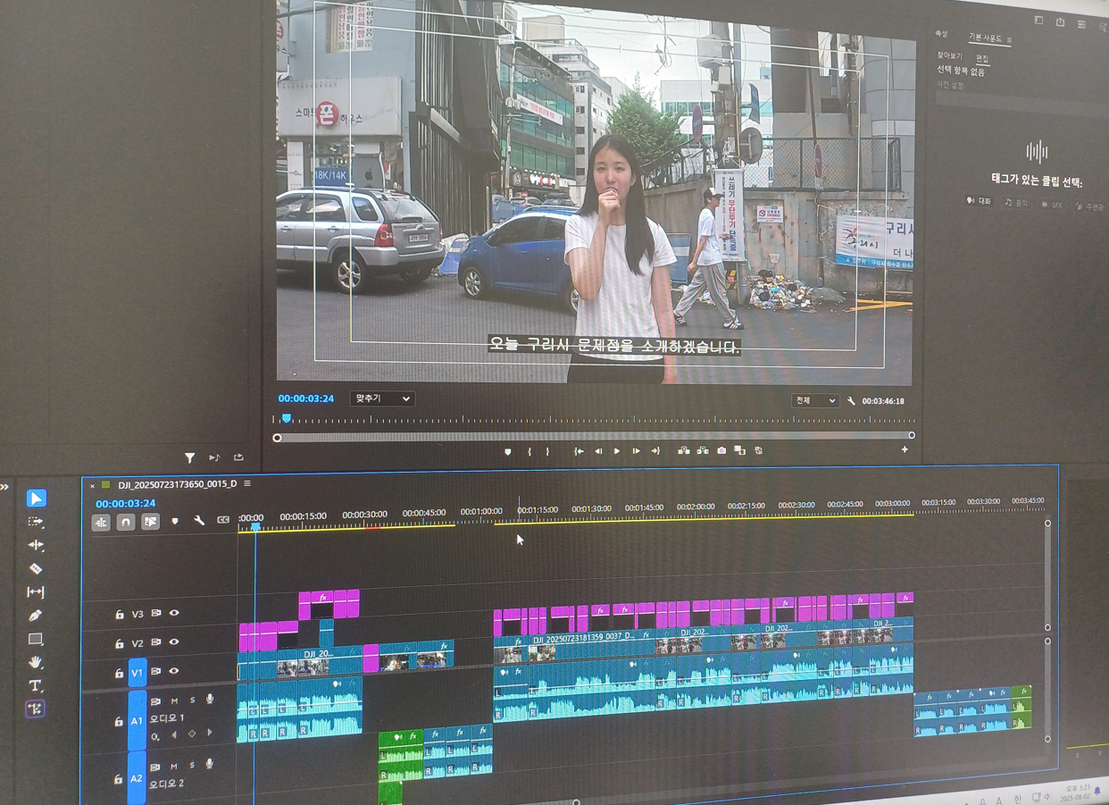Viewport: 1109px width, 805px height.
Task: Switch to the 속성 tab
Action: pyautogui.click(x=941, y=34)
